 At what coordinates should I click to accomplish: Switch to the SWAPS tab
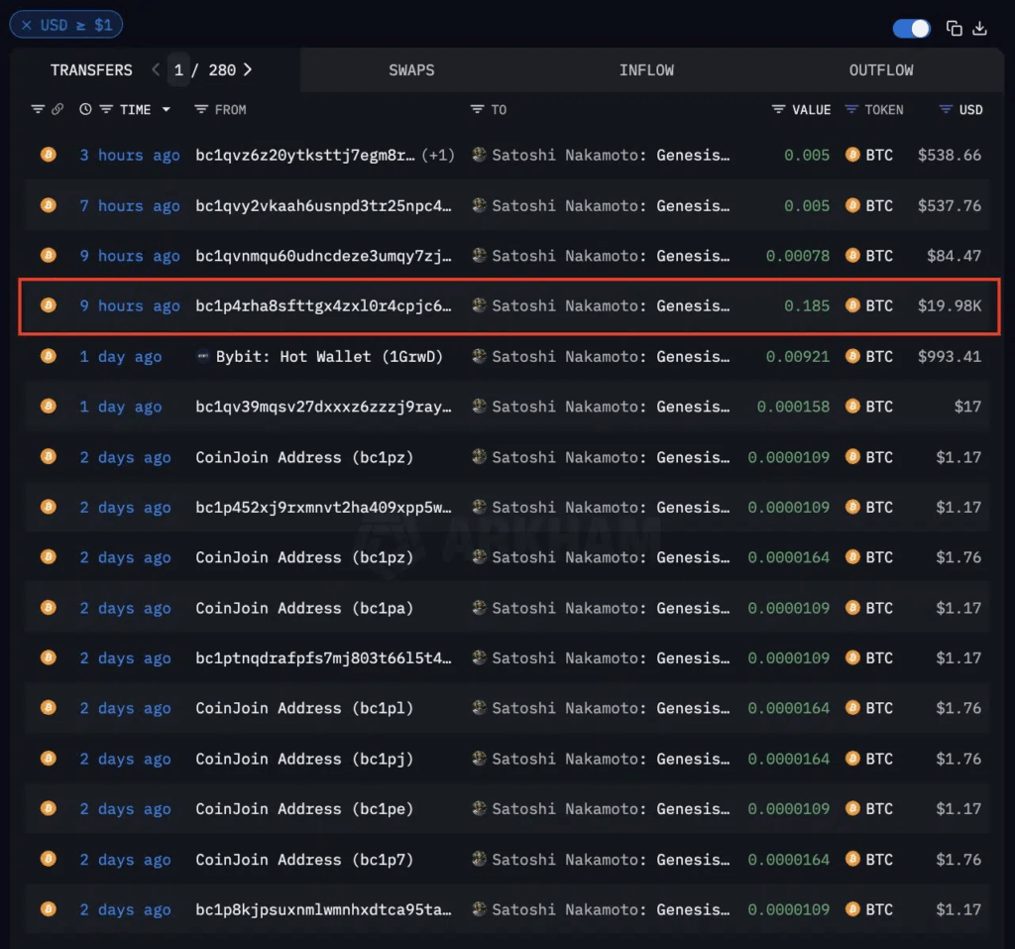411,70
